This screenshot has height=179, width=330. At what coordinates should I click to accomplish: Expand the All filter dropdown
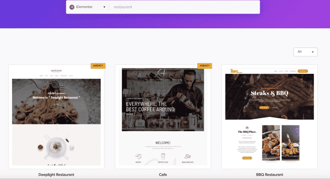305,52
